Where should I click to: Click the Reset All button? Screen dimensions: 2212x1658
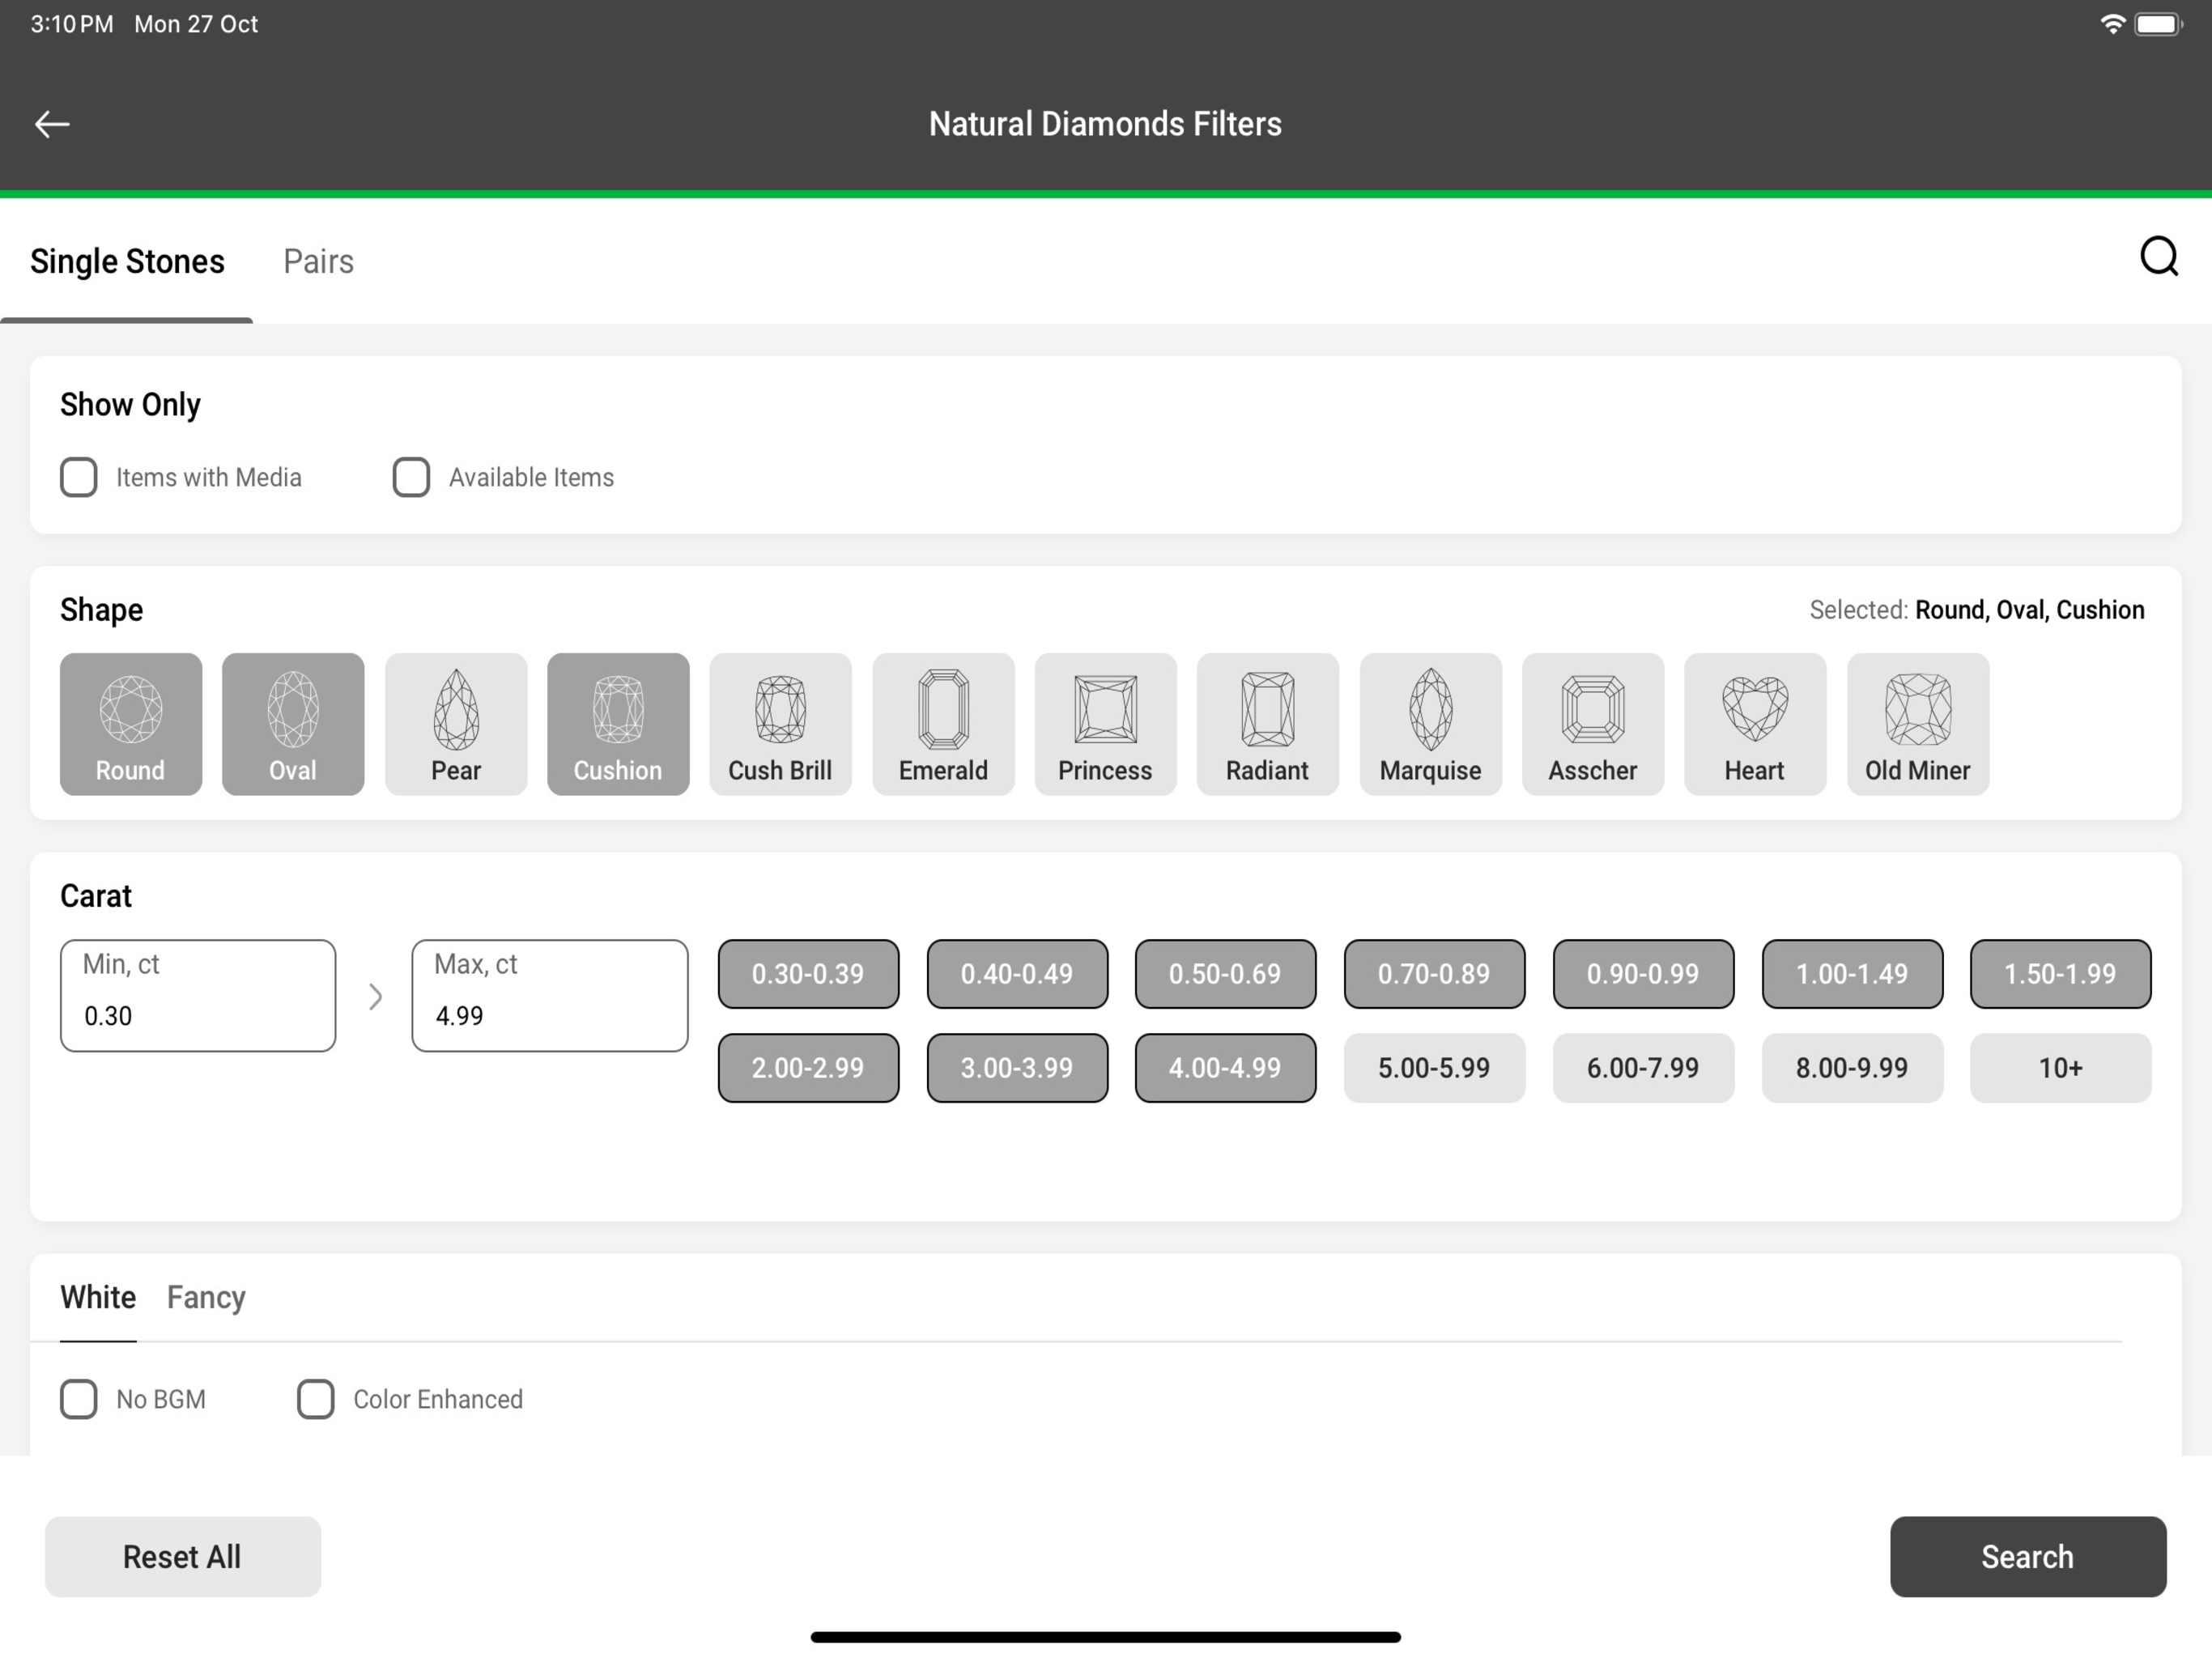(183, 1557)
